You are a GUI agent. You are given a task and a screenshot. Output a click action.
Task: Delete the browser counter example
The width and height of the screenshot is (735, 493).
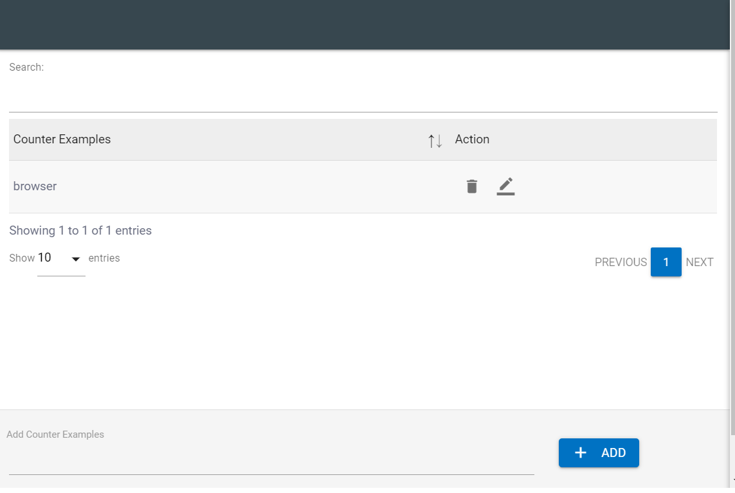pos(472,186)
